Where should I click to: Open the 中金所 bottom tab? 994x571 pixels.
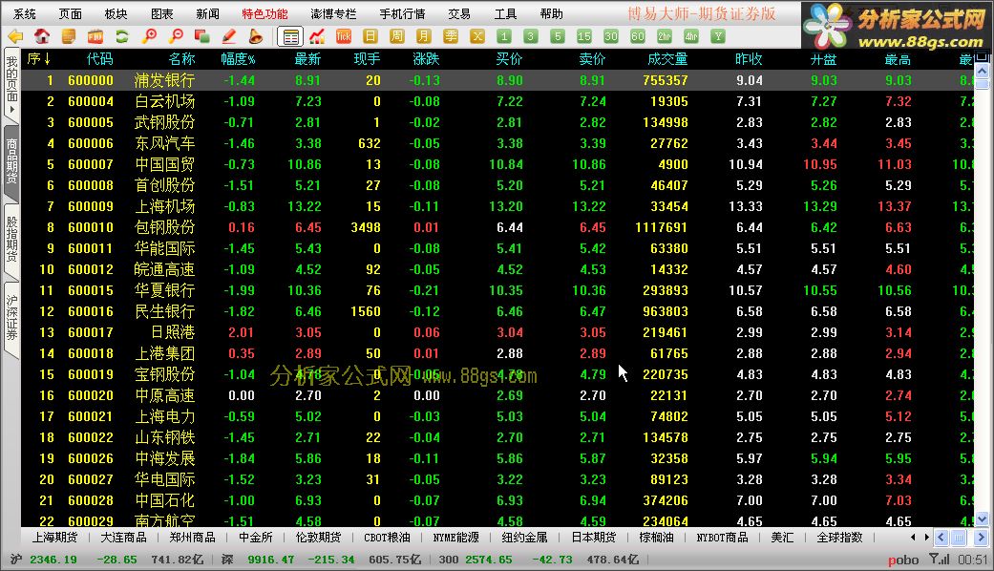tap(256, 538)
